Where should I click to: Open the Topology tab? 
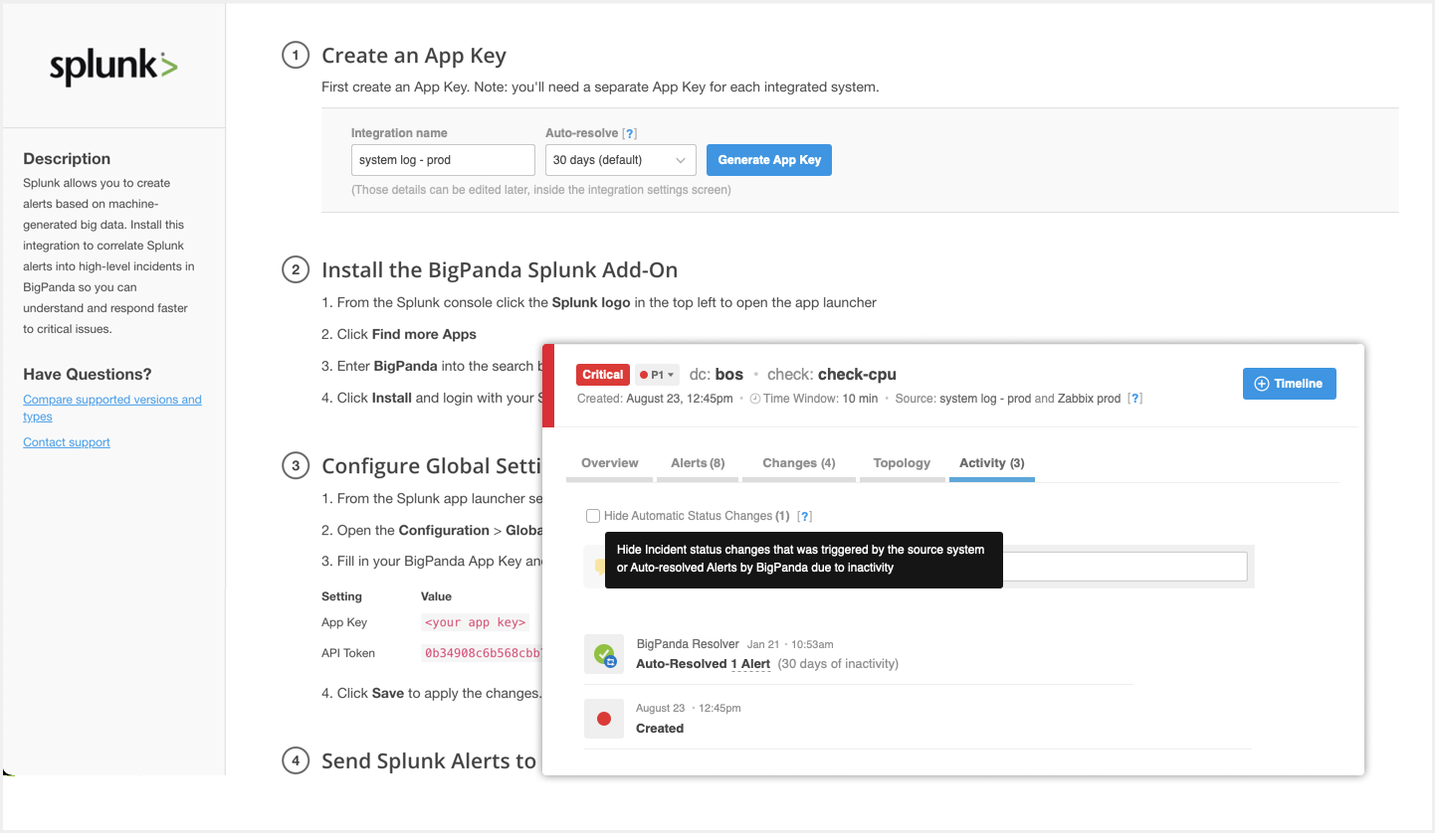(902, 463)
